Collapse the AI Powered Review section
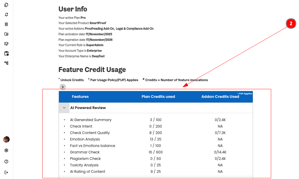299x179 pixels. click(x=64, y=108)
